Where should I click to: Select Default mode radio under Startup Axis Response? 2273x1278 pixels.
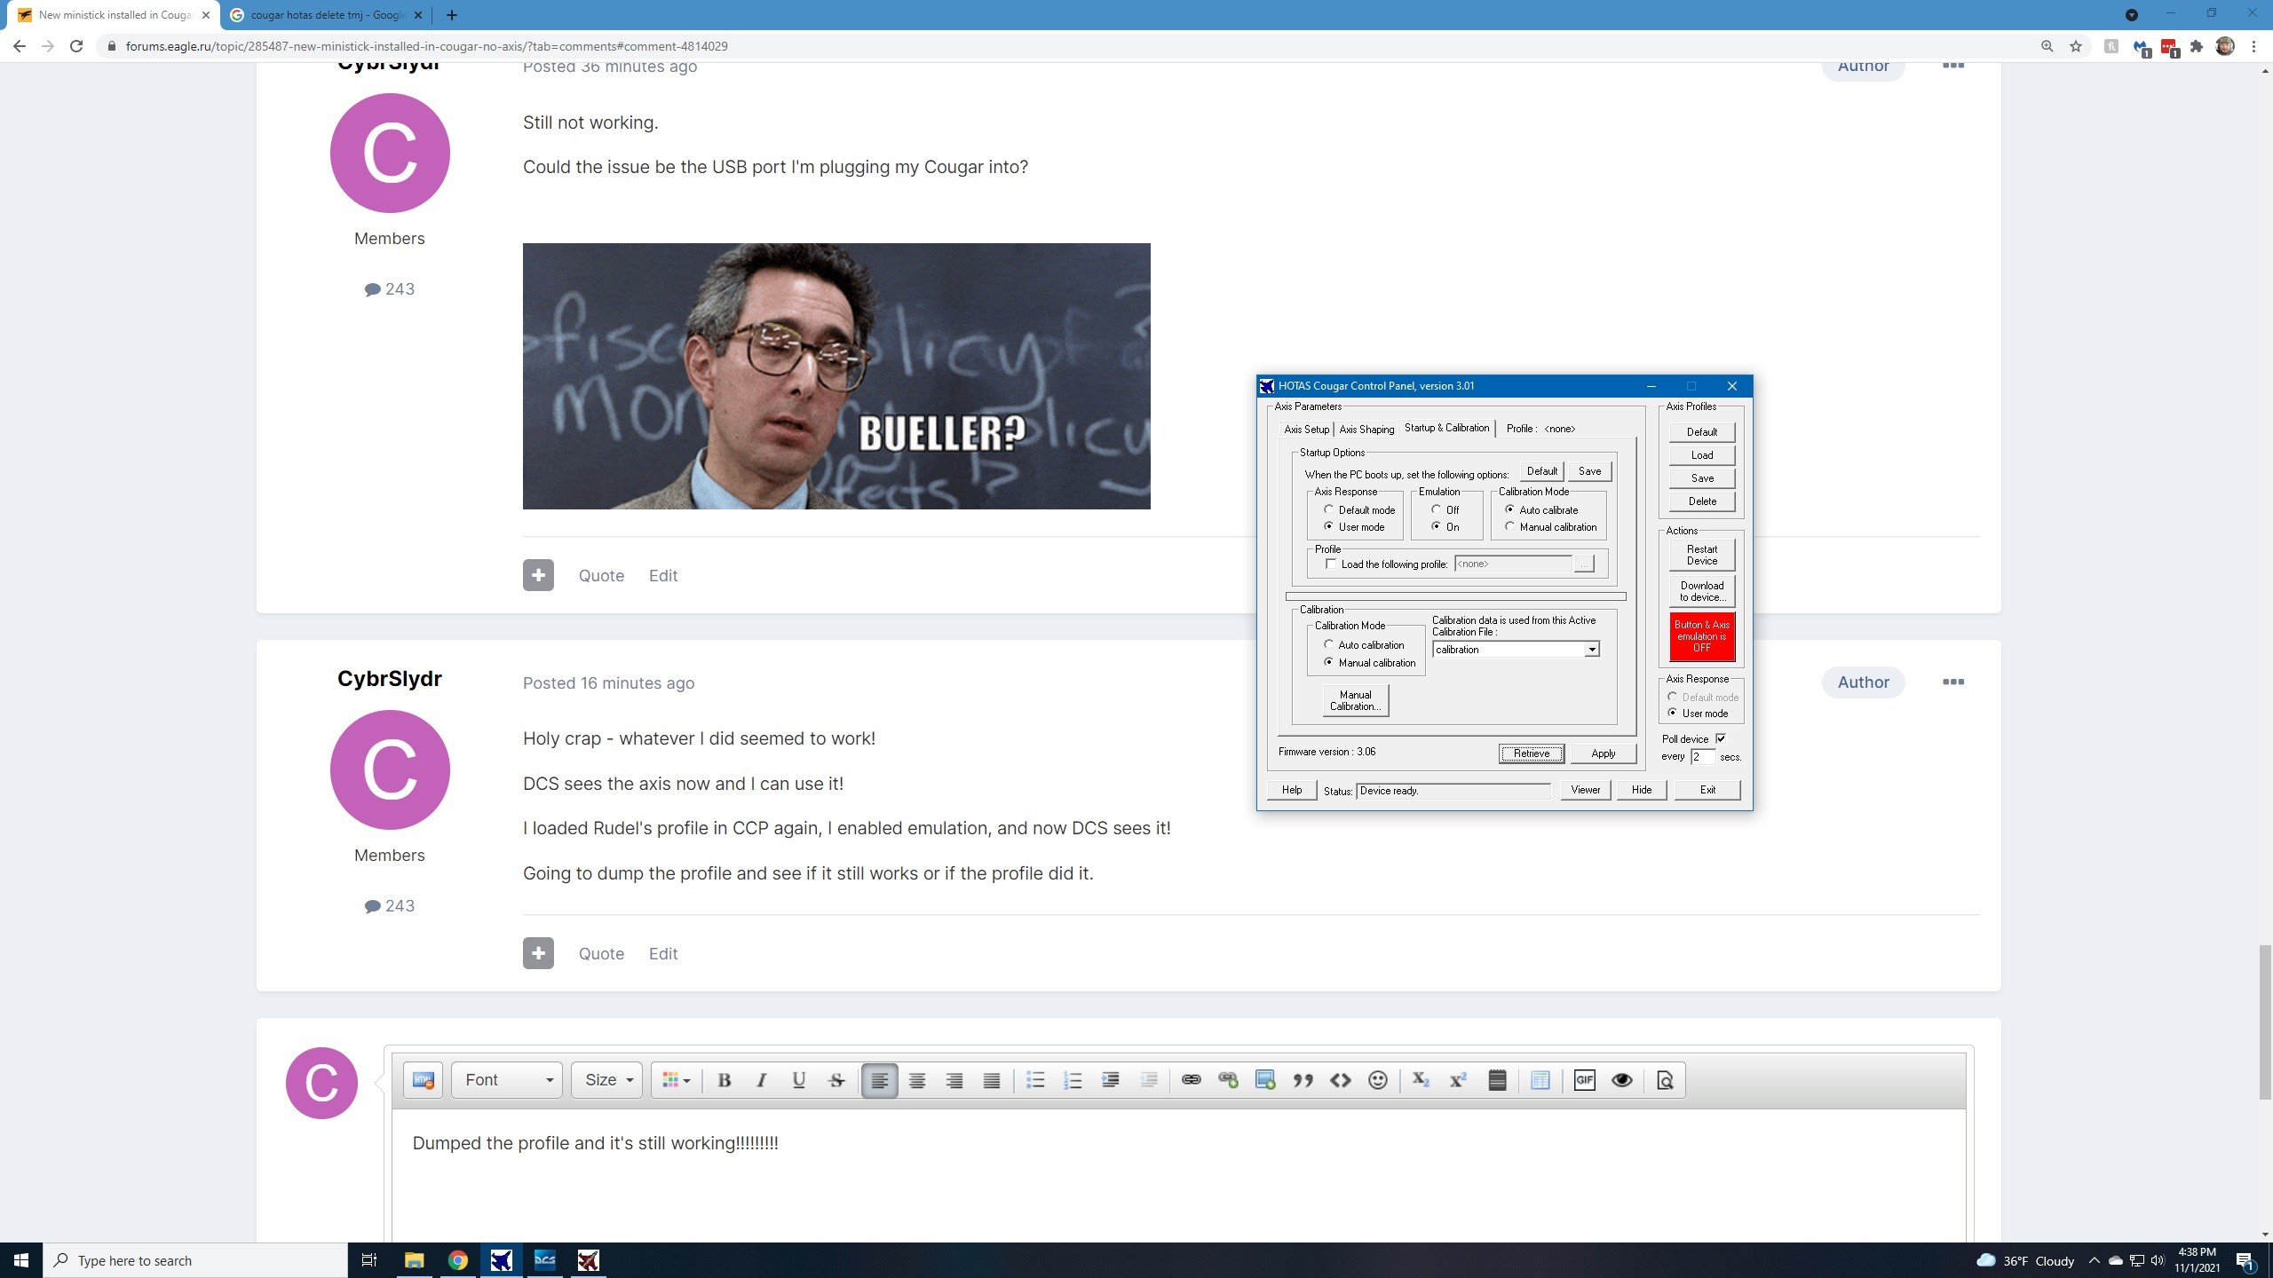[1329, 509]
